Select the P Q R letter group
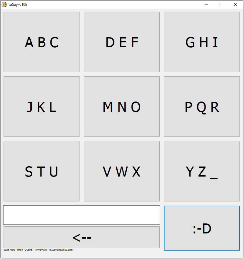The width and height of the screenshot is (244, 259). (x=202, y=106)
